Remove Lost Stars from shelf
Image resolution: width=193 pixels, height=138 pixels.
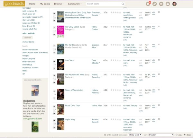click(159, 60)
